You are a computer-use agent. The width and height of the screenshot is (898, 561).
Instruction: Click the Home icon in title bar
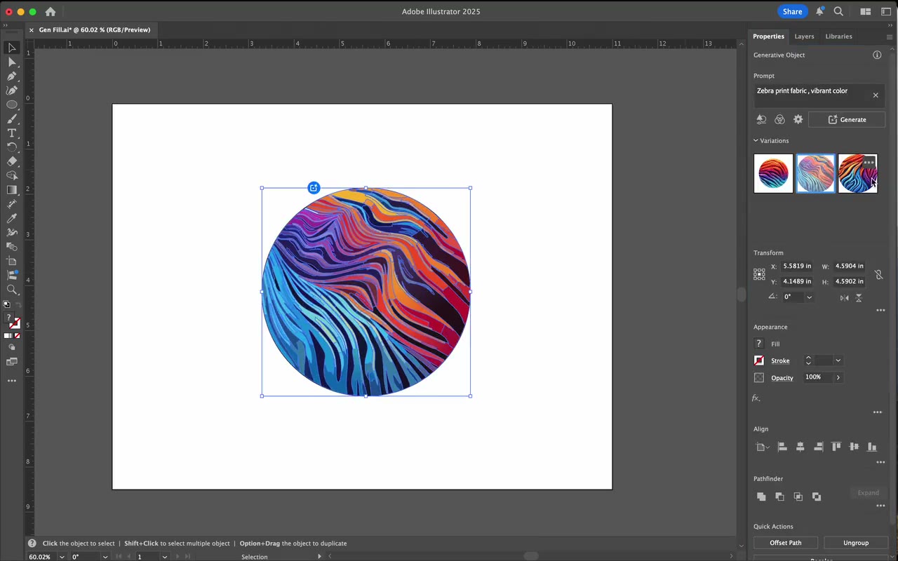(x=51, y=11)
